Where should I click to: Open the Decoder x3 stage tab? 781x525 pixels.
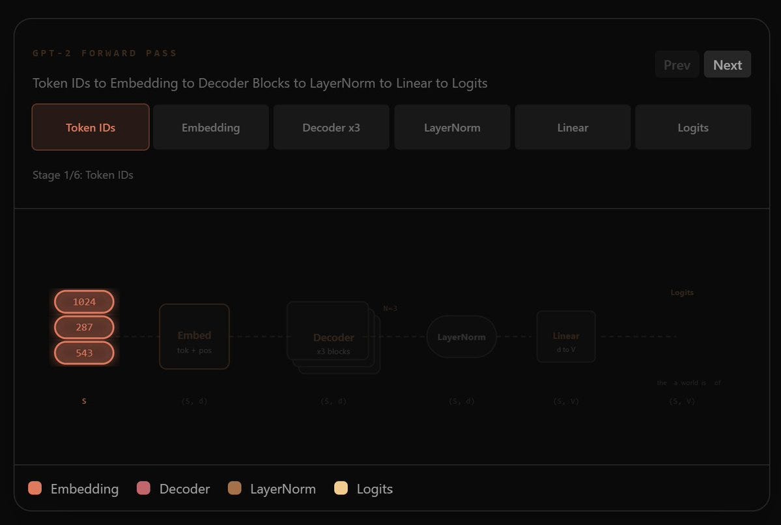coord(332,128)
